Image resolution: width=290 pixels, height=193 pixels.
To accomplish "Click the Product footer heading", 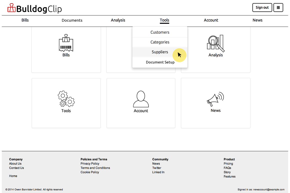I will (x=229, y=159).
